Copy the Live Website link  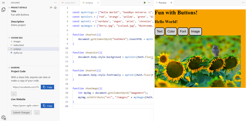47,106
